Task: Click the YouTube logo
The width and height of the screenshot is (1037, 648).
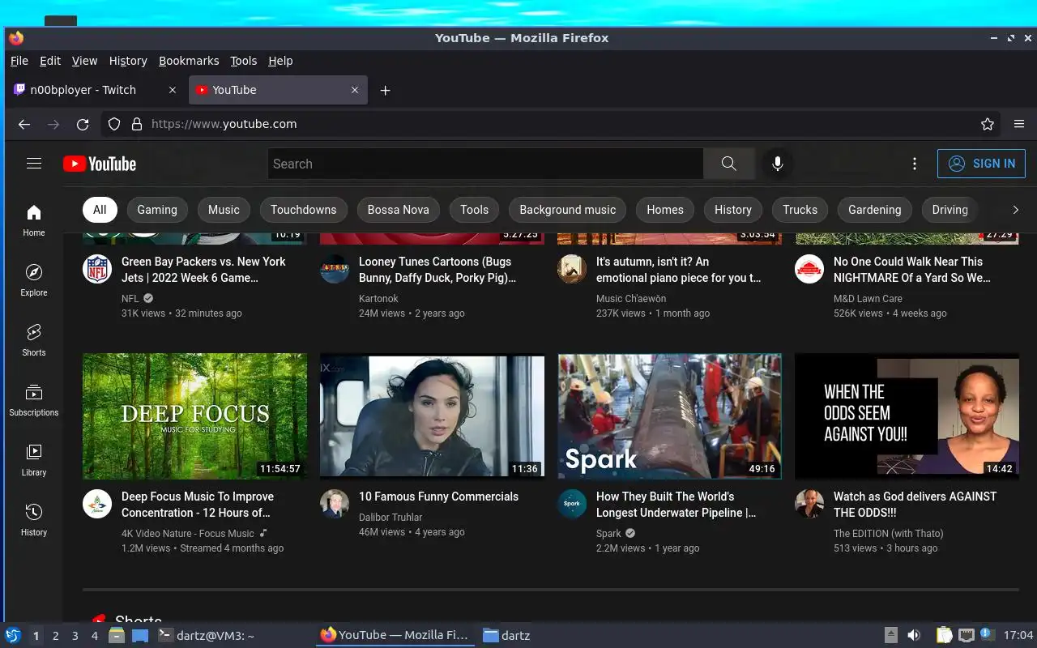Action: [100, 164]
